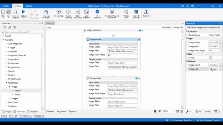Open the search icon in title bar
Screen dimensions: 223x125
(x=183, y=6)
